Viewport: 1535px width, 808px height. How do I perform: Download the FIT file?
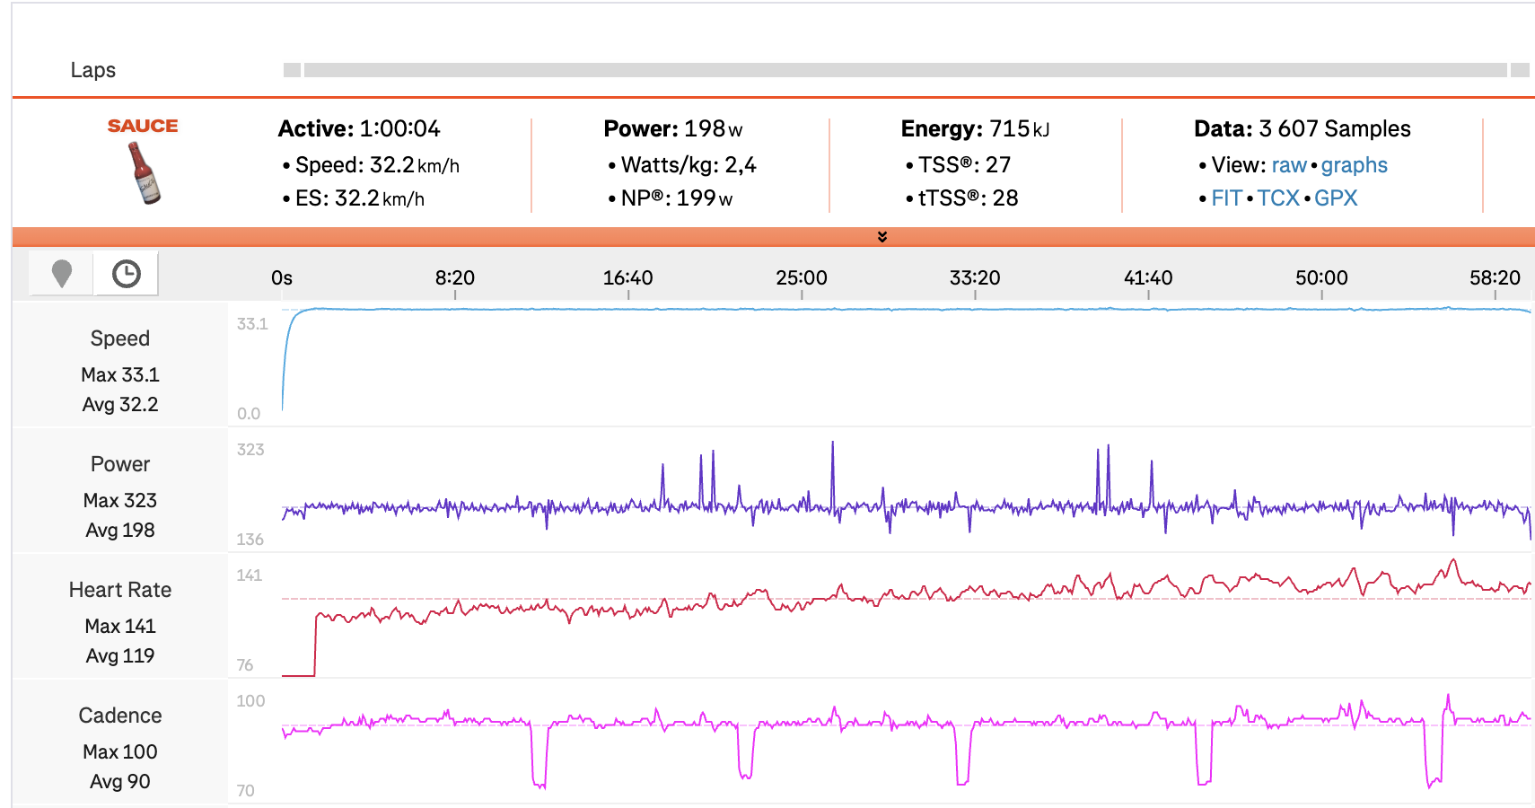point(1226,198)
